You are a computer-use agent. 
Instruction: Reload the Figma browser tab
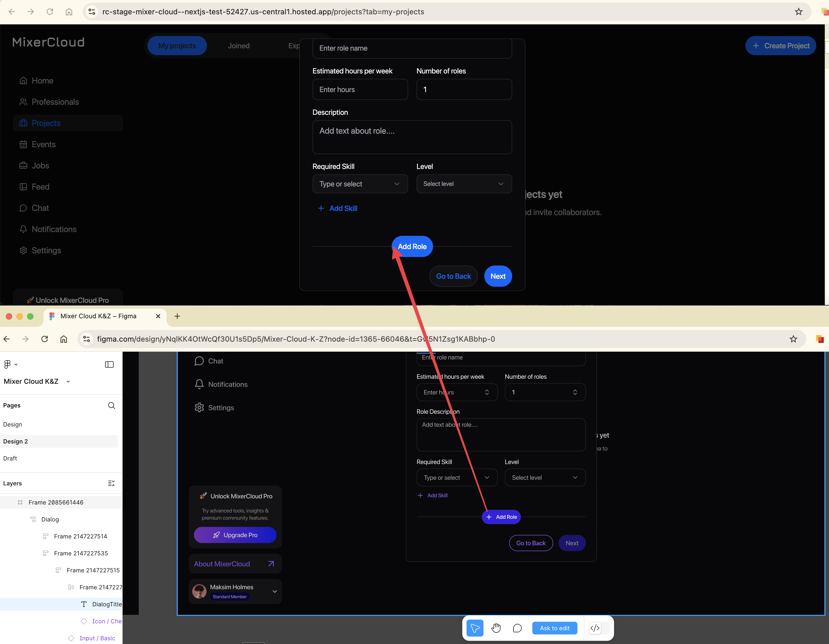tap(45, 339)
